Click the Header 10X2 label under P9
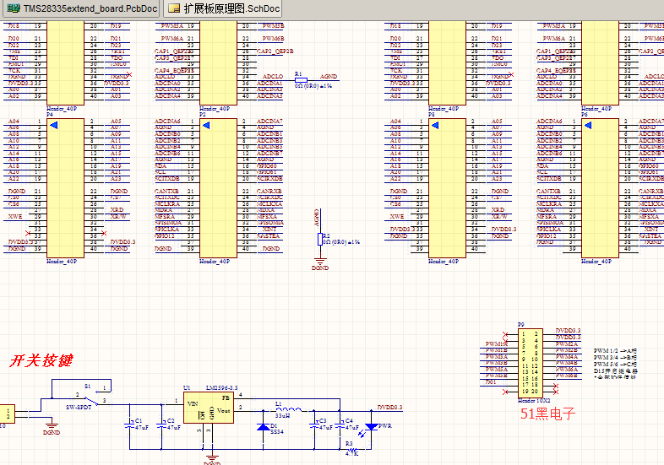The width and height of the screenshot is (664, 465). tap(534, 400)
